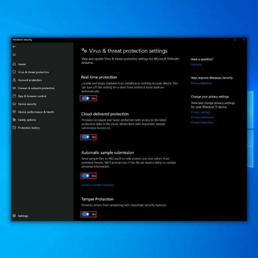Viewport: 258px width, 258px height.
Task: Click the laptop icon for Device security
Action: (14, 104)
